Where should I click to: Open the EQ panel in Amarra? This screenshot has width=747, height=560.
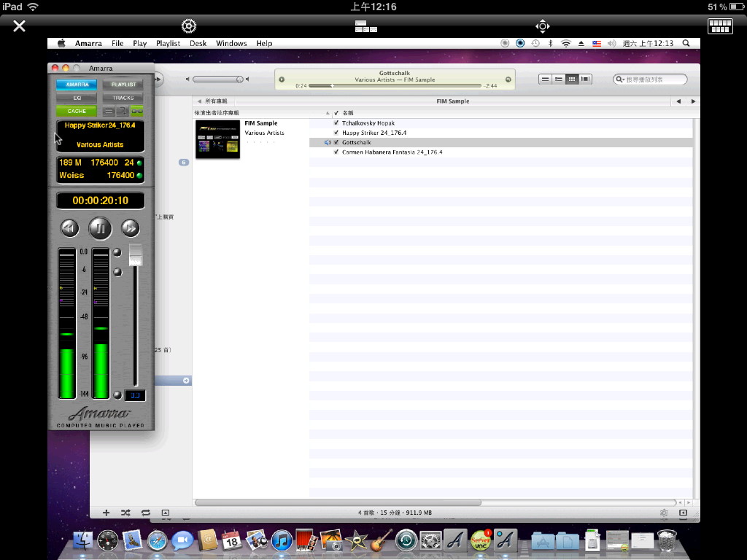pyautogui.click(x=76, y=98)
